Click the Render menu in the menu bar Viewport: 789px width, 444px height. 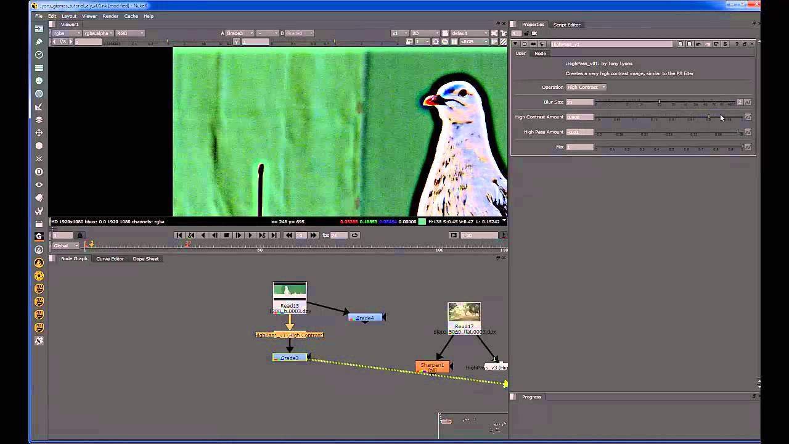point(110,16)
